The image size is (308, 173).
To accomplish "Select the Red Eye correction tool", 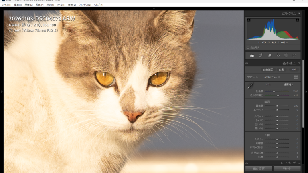I will (278, 55).
